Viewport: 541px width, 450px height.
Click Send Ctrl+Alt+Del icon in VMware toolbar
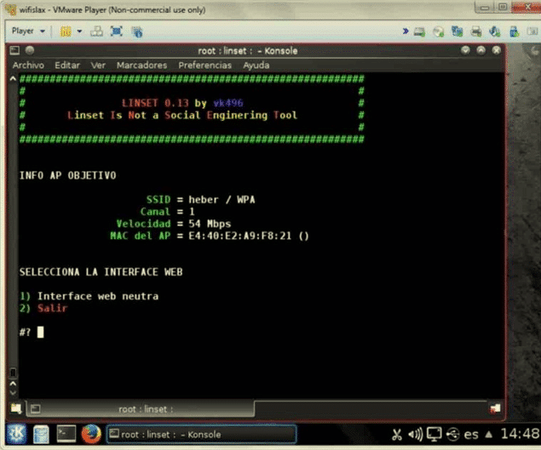(x=96, y=31)
